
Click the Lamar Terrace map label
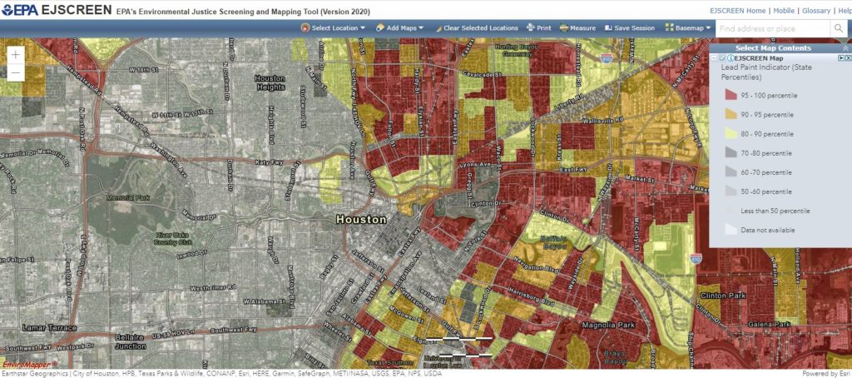[49, 328]
